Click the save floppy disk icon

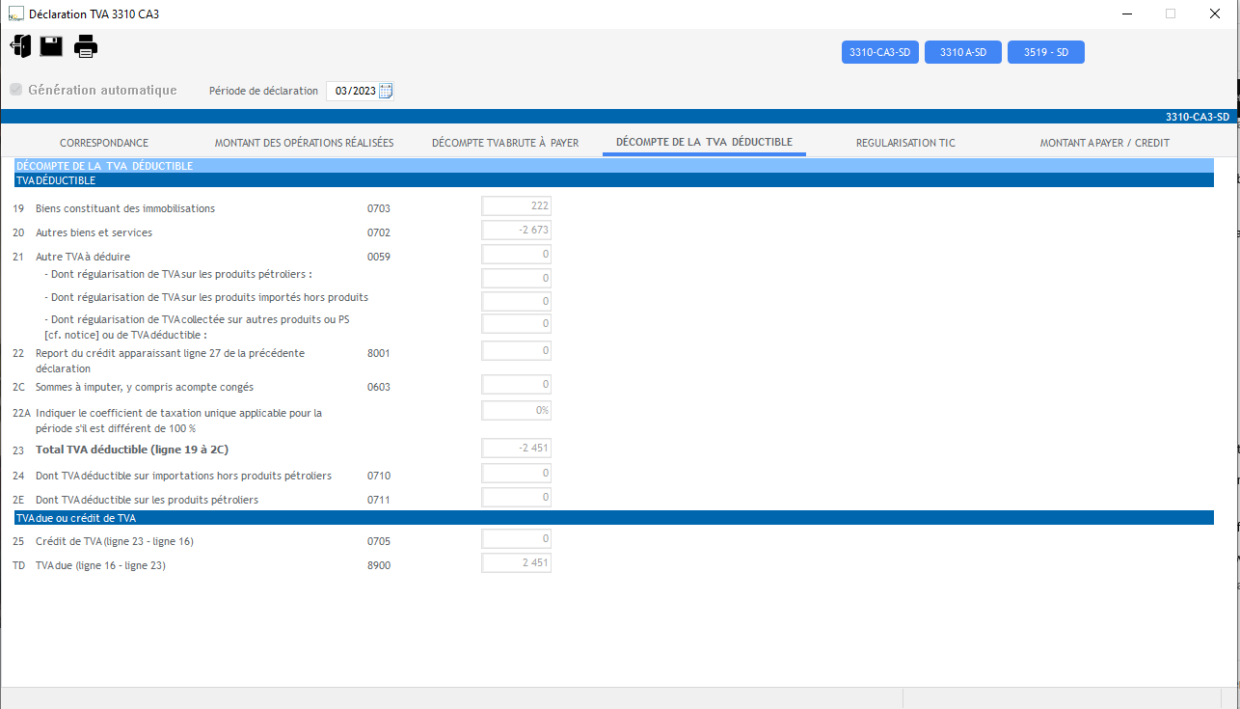click(x=51, y=45)
